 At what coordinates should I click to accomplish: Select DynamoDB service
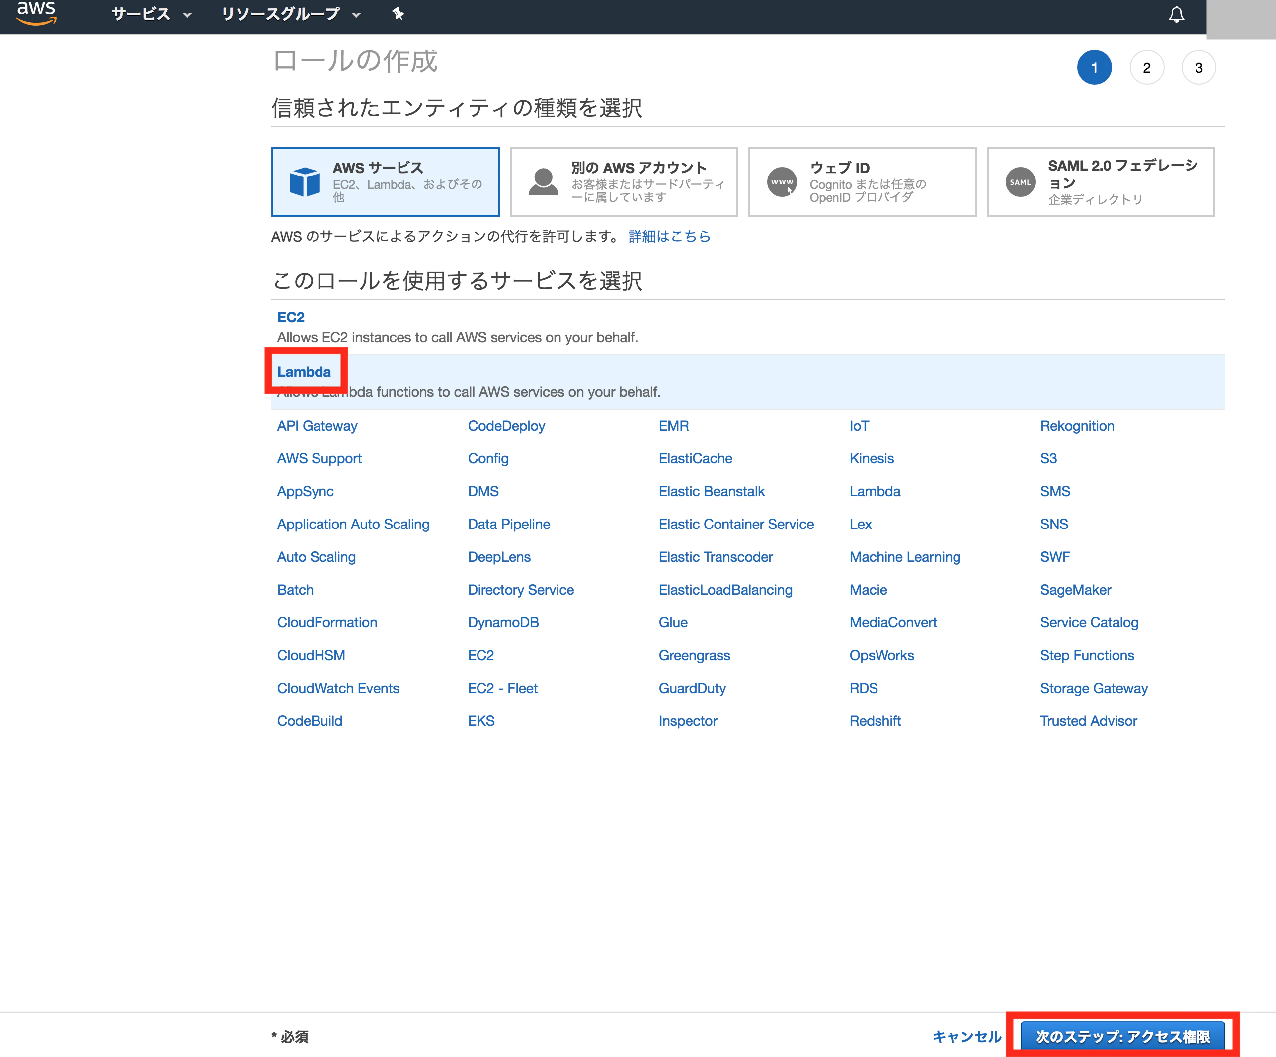(x=503, y=622)
